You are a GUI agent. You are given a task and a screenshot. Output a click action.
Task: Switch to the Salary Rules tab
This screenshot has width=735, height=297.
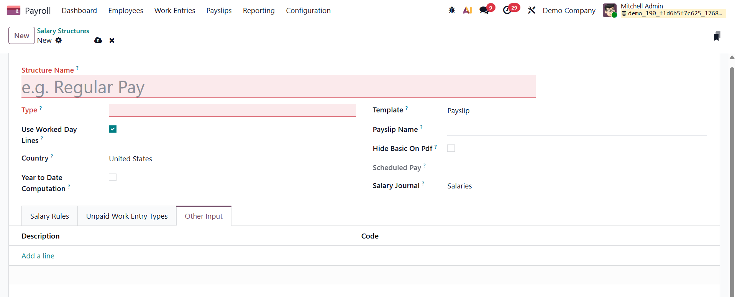50,216
